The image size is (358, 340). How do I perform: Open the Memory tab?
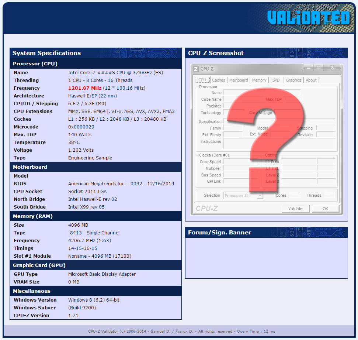[x=259, y=80]
